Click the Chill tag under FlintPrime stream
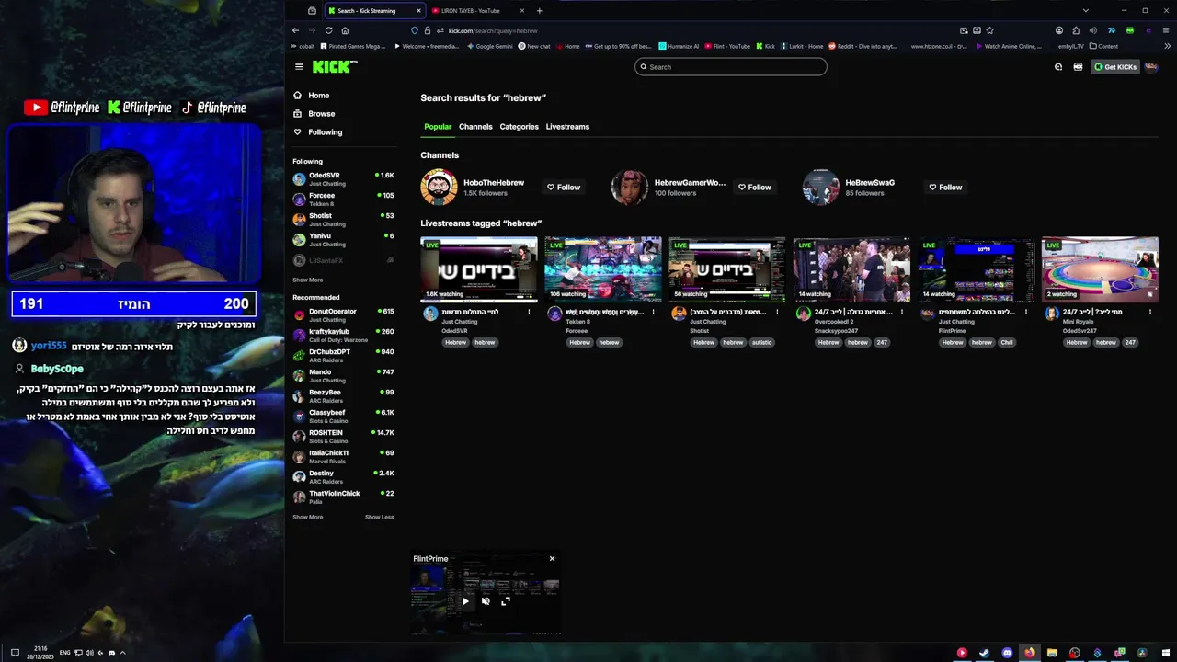1177x662 pixels. click(1007, 342)
